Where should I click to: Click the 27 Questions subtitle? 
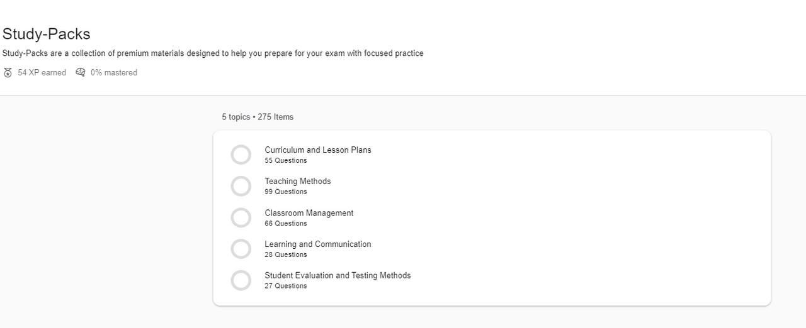click(286, 287)
